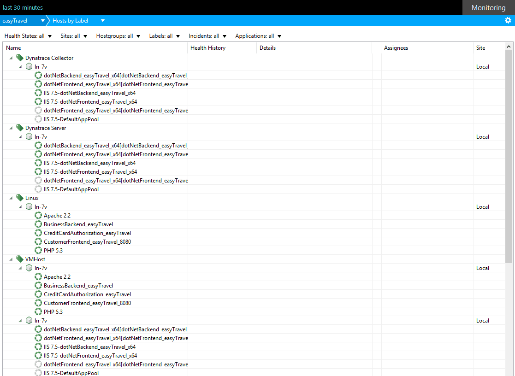Collapse In-7v host under Dynatrace Collector
The image size is (515, 376).
[x=20, y=67]
